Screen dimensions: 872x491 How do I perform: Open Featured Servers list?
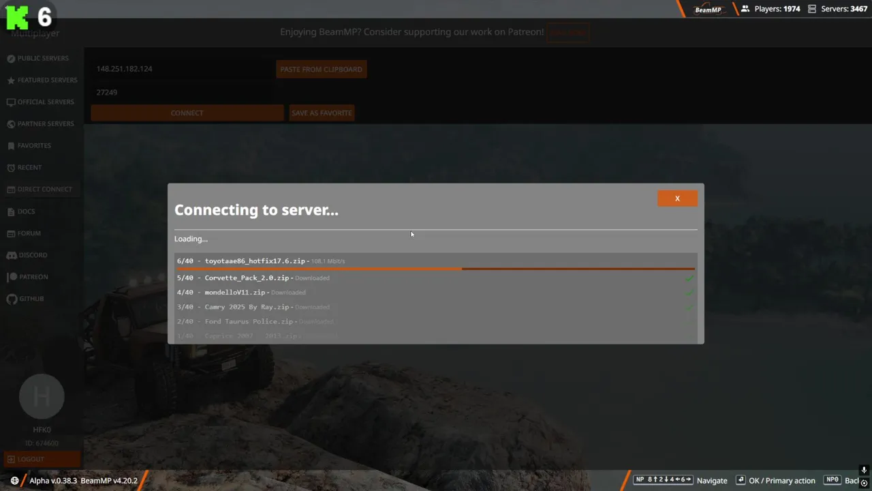click(x=42, y=80)
